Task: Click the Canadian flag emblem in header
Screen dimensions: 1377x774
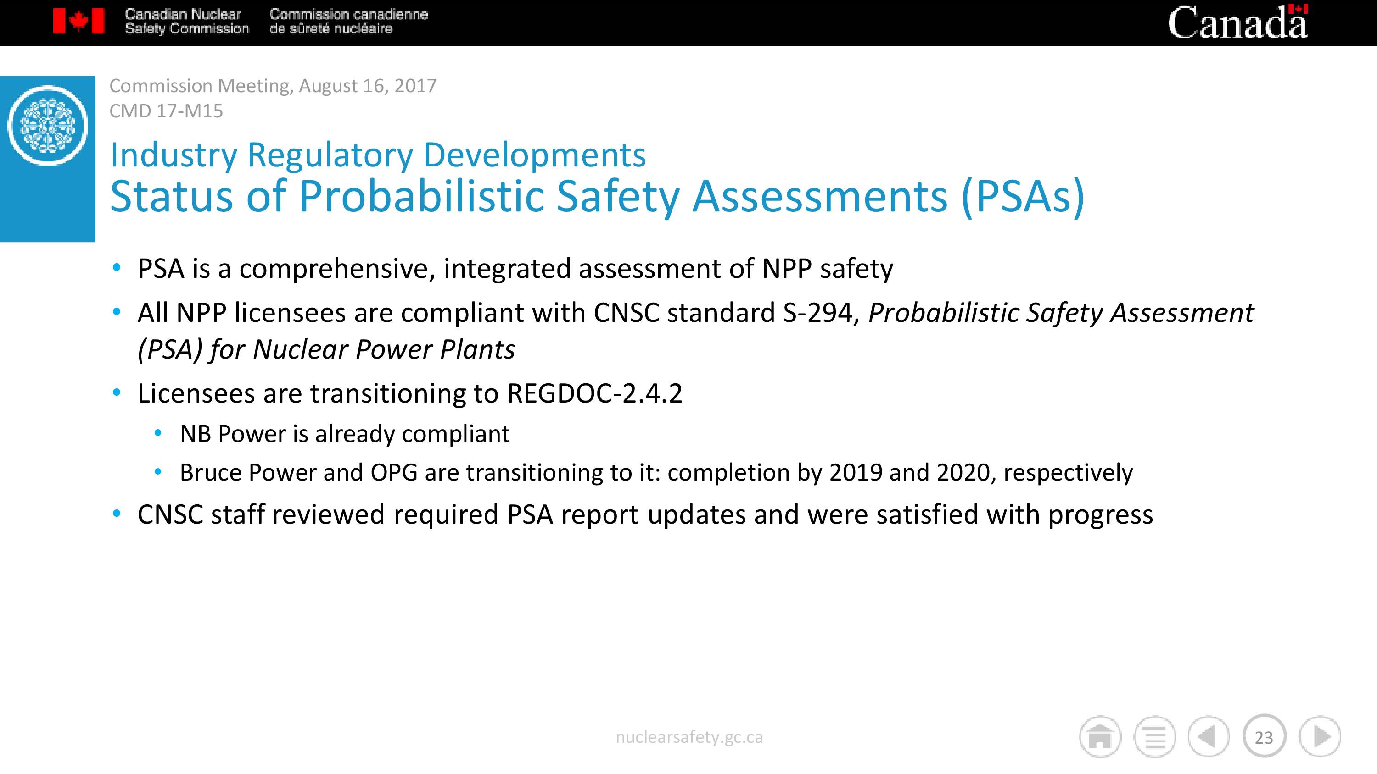Action: [78, 22]
